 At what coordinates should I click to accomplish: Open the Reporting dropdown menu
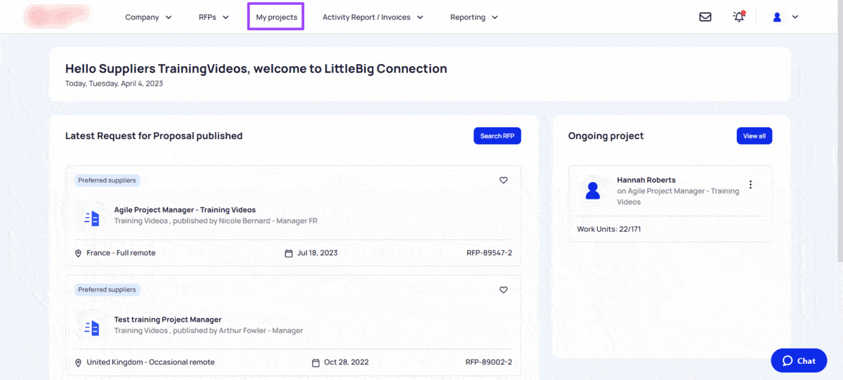pyautogui.click(x=474, y=17)
